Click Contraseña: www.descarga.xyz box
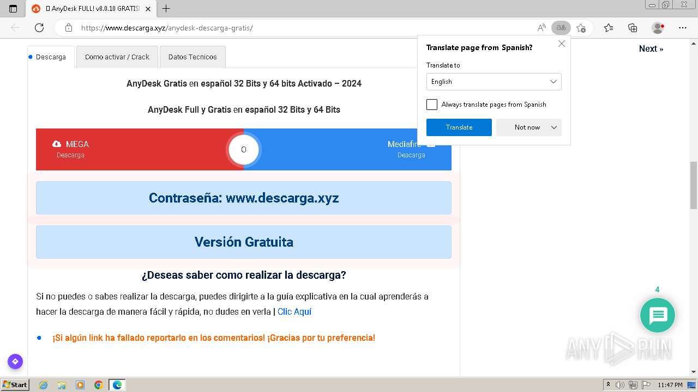Viewport: 698px width, 392px height. tap(244, 198)
